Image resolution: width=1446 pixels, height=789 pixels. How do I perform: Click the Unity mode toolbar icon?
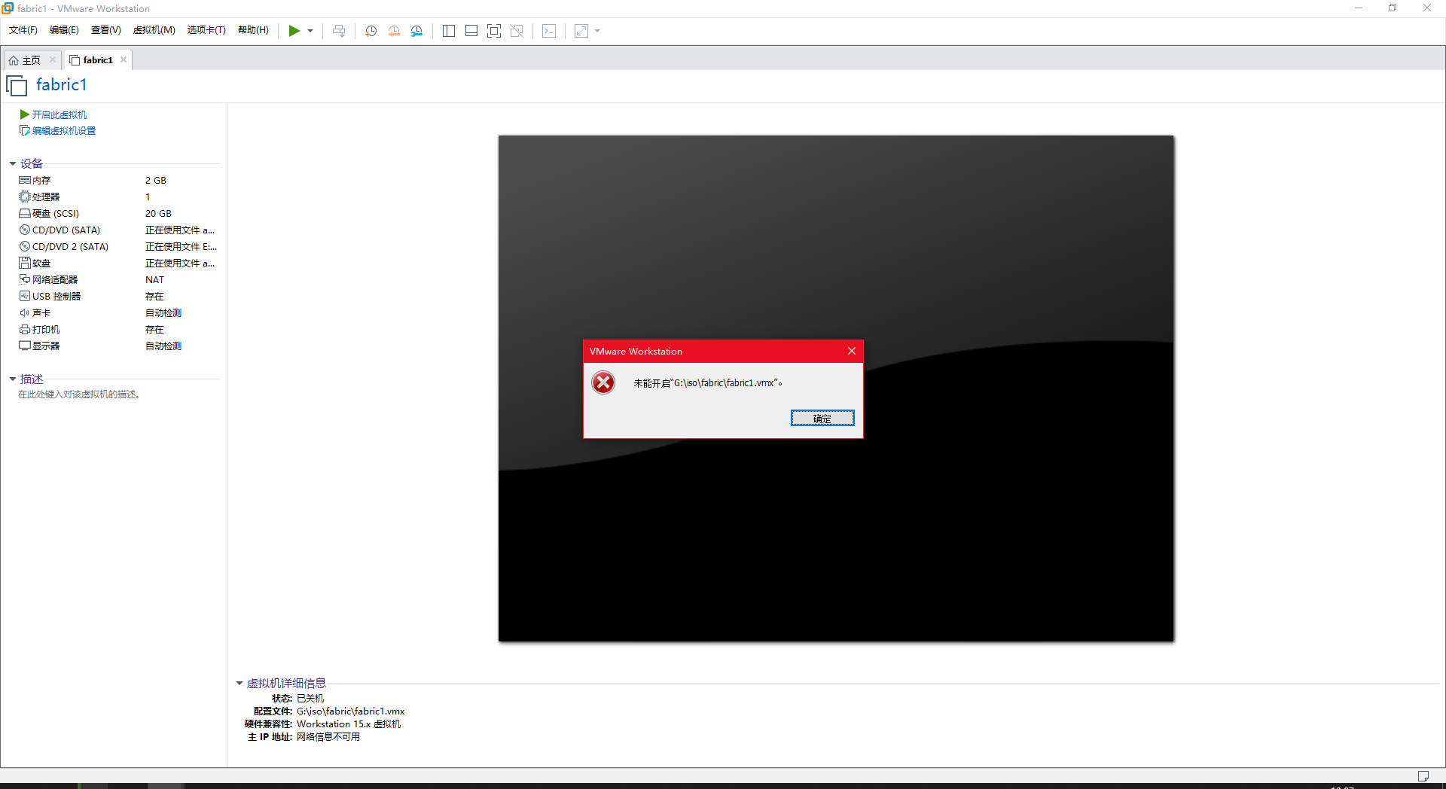tap(517, 31)
